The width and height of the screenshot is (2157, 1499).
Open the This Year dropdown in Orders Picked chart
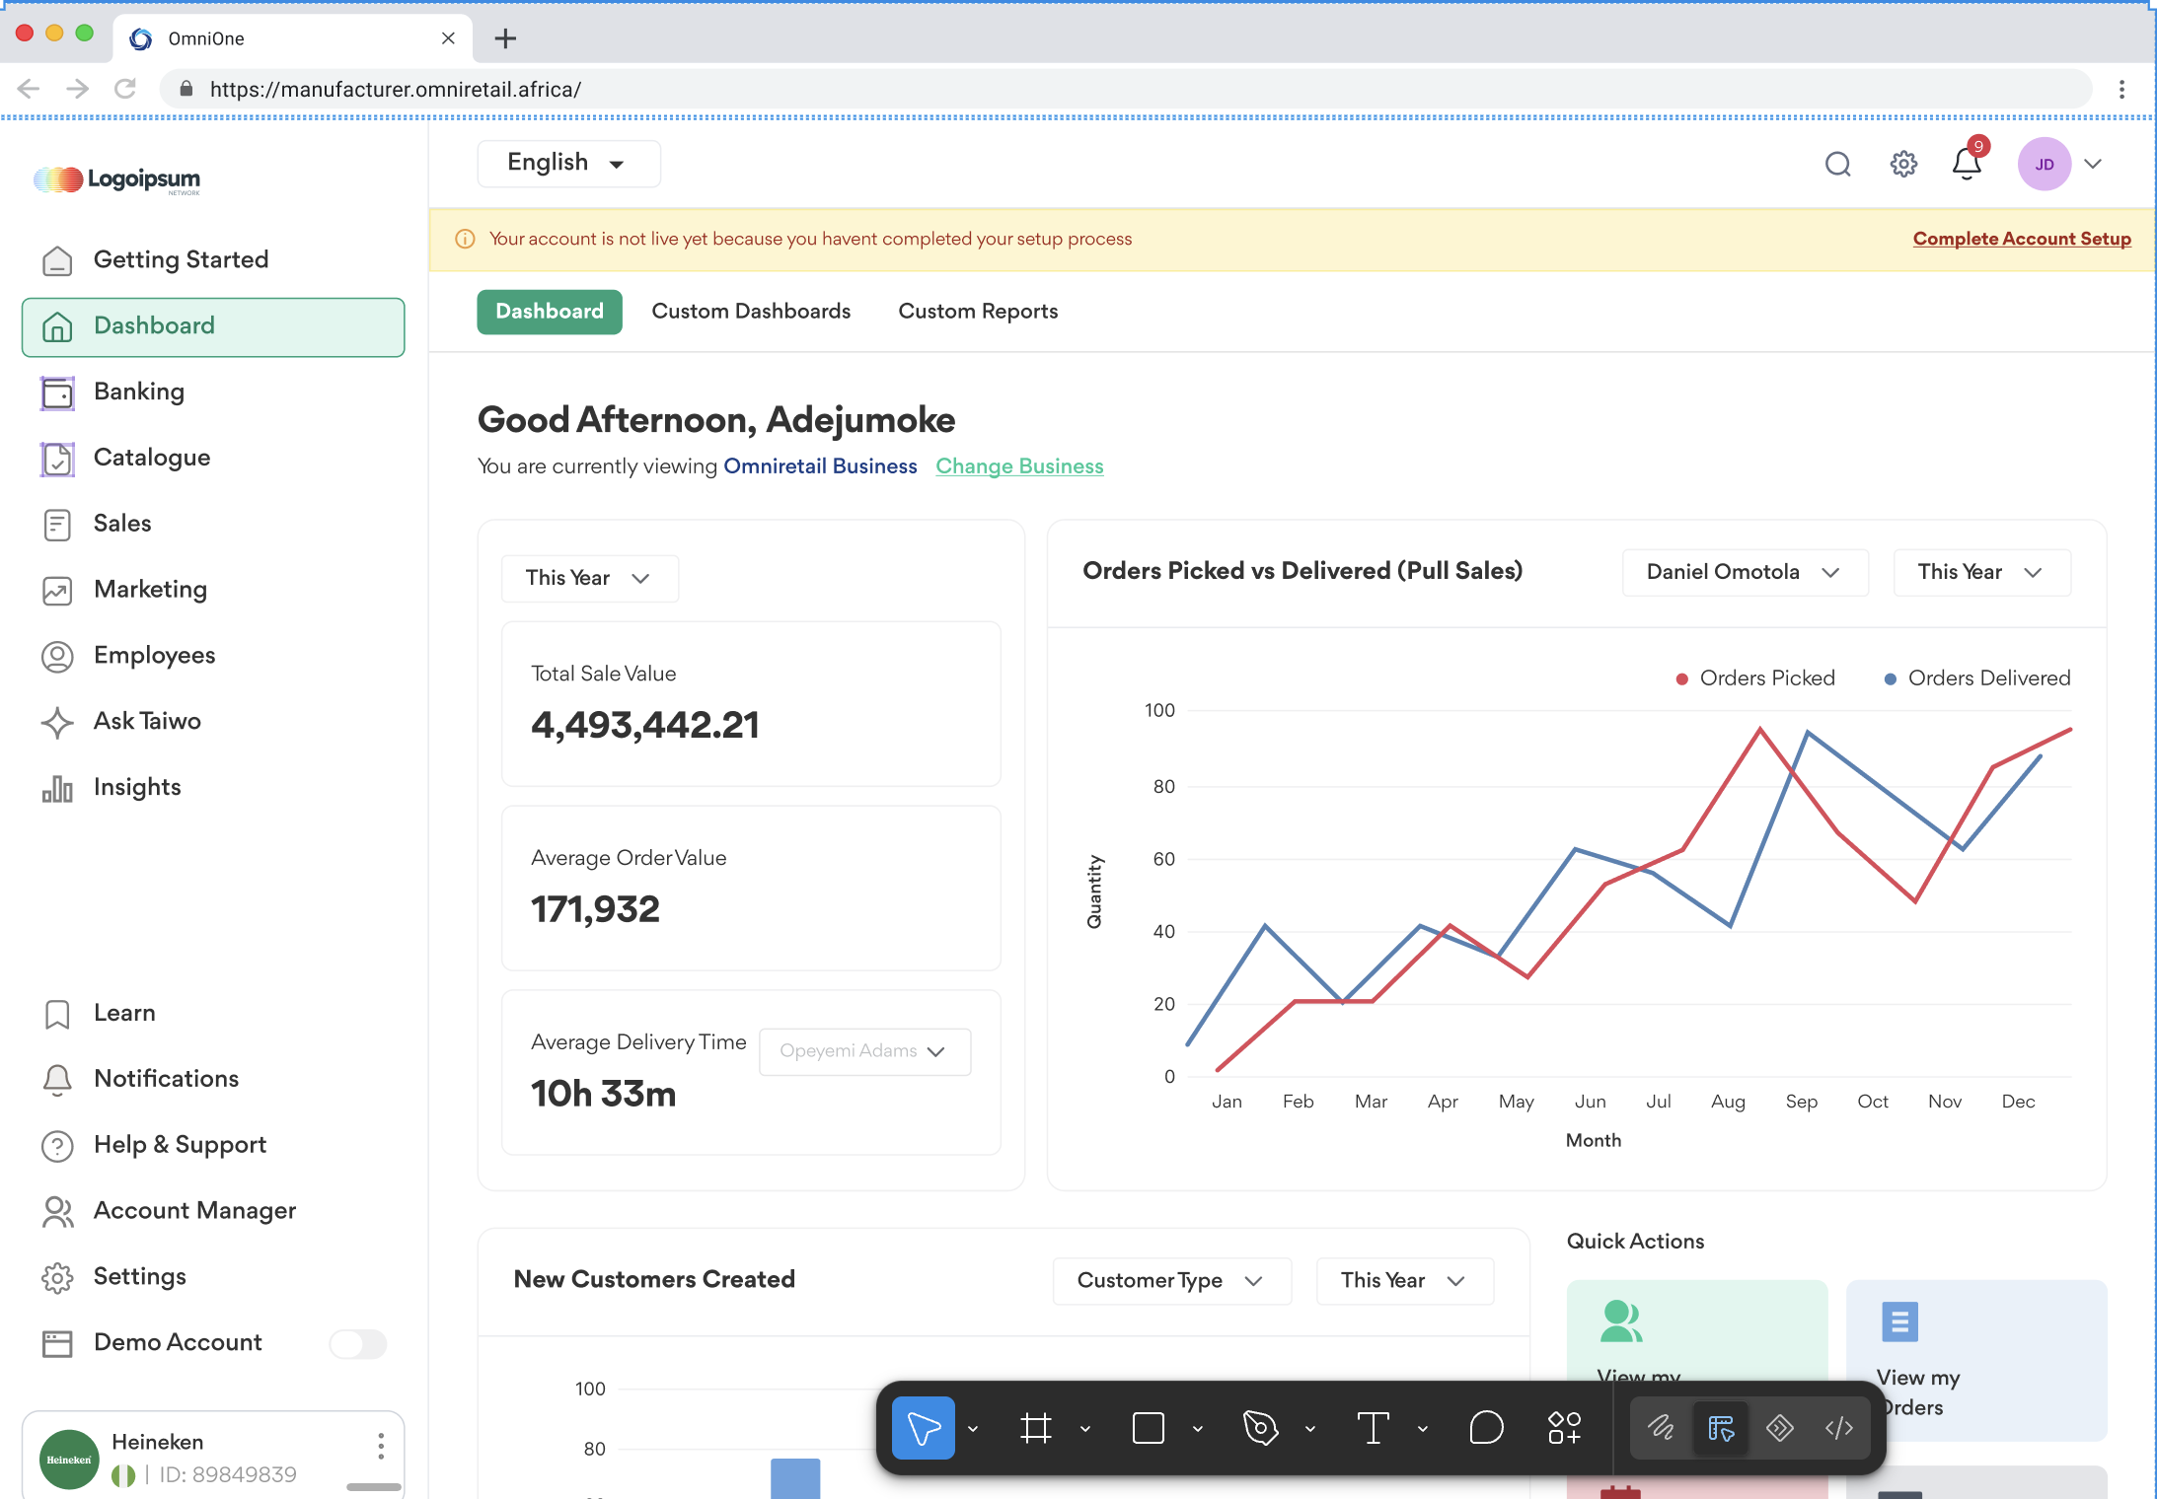click(1981, 572)
